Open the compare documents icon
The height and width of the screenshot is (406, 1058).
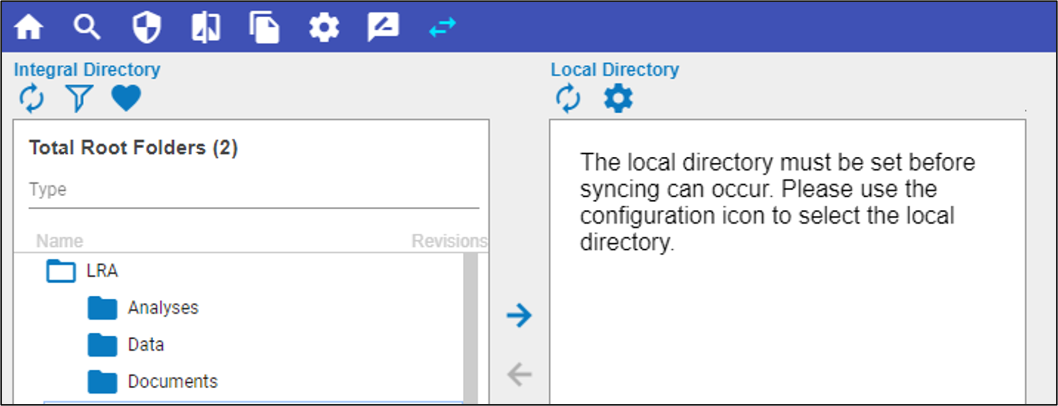click(x=206, y=27)
